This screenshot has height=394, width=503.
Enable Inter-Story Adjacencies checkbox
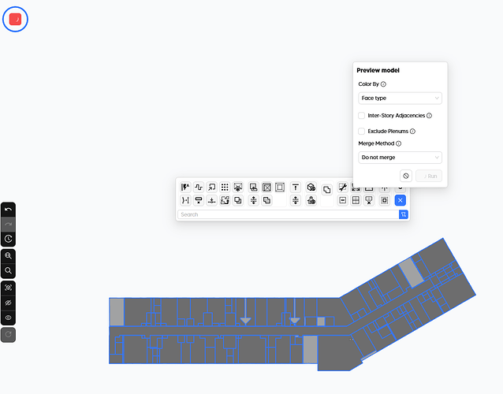coord(362,115)
